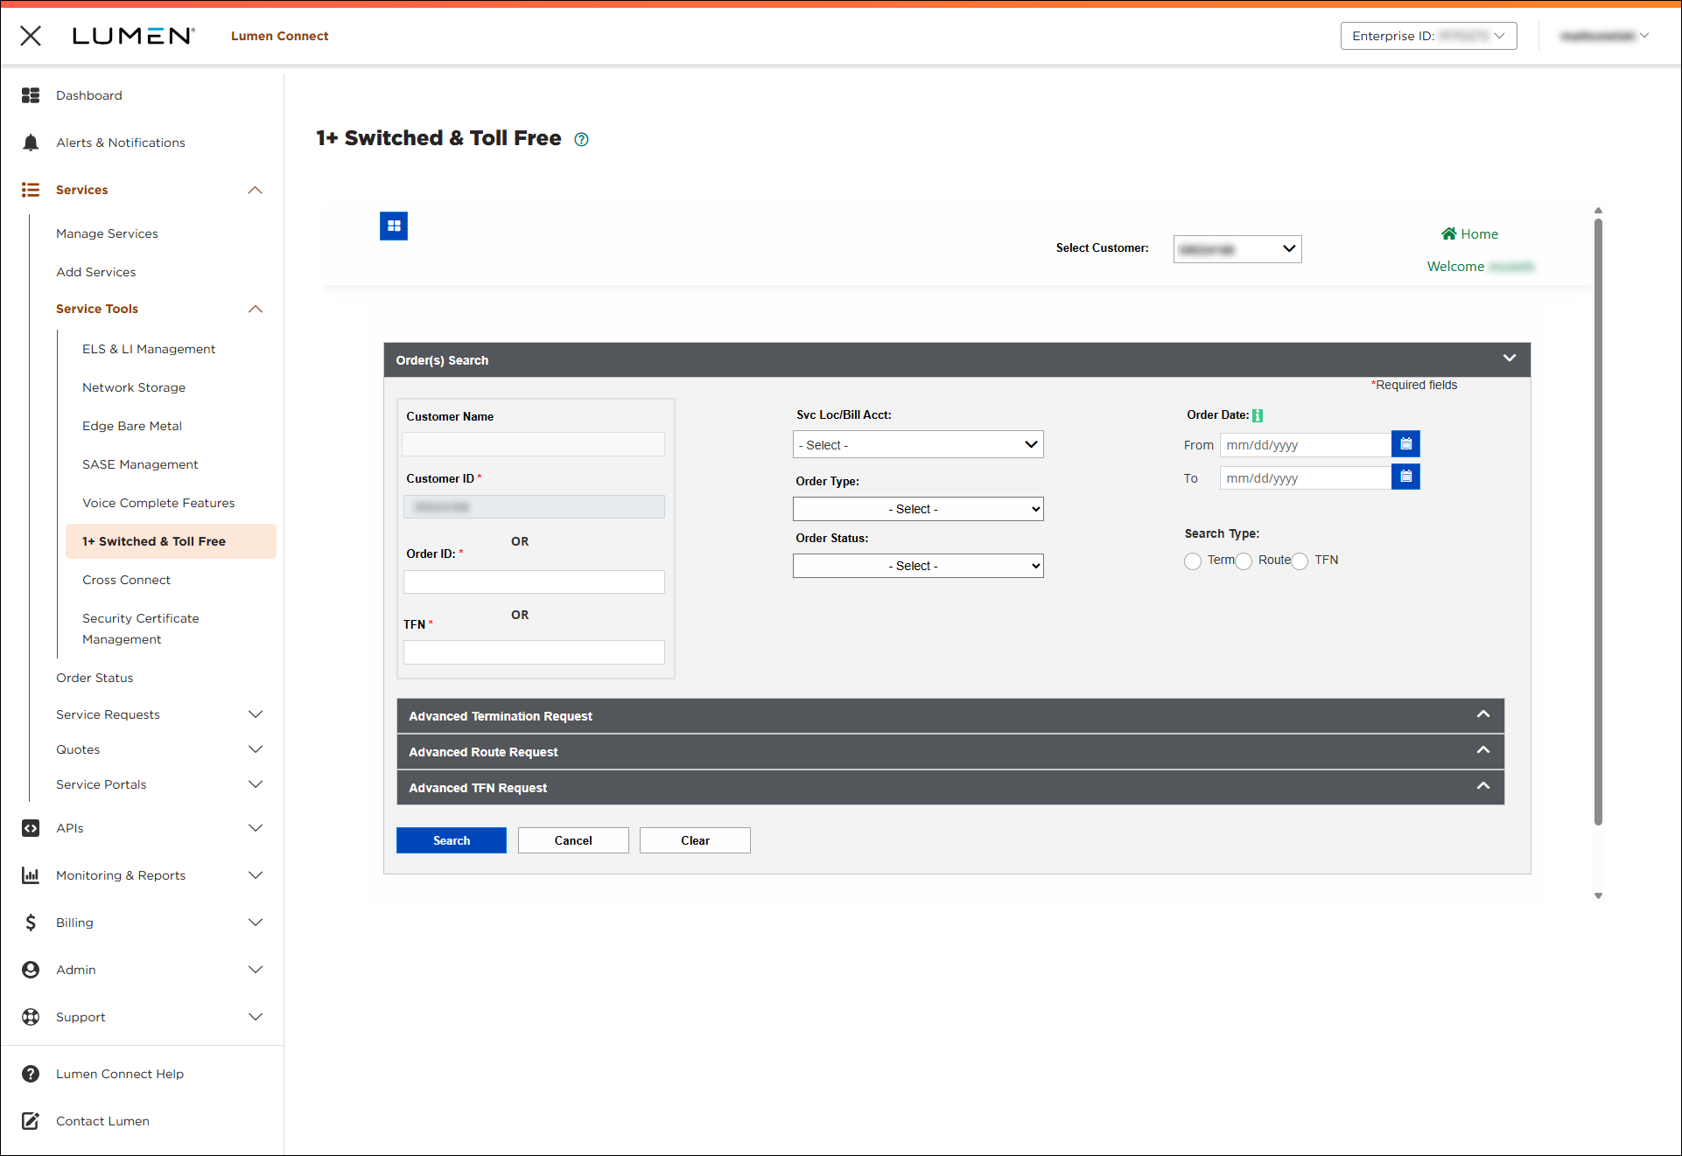Viewport: 1682px width, 1156px height.
Task: Click the blue grid menu icon
Action: pyautogui.click(x=394, y=226)
